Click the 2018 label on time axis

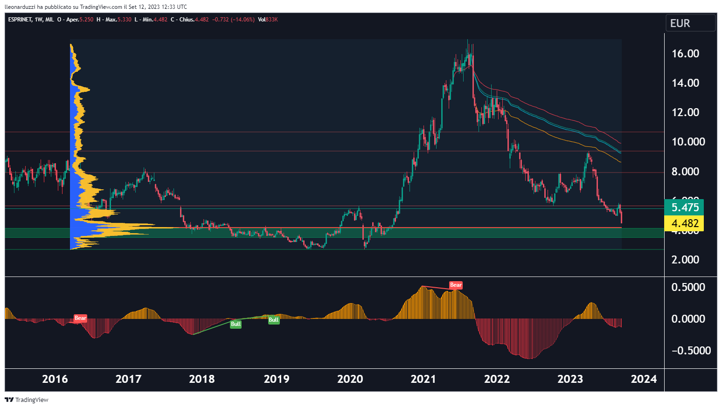tap(202, 379)
